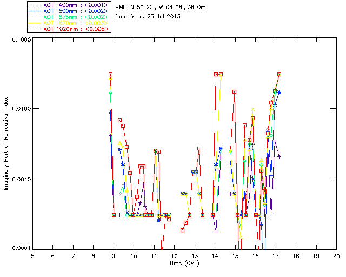Click the 0.0010 y-axis tick label
The image size is (346, 277).
(x=21, y=179)
